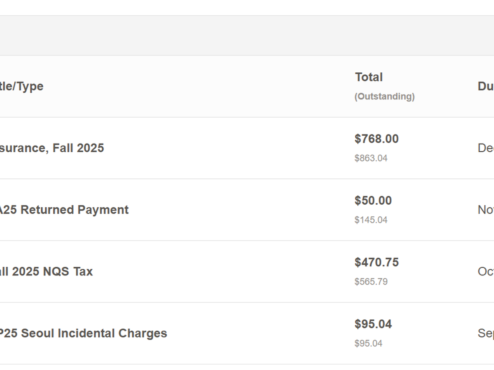Click the due date in the NQS Tax row

(486, 271)
